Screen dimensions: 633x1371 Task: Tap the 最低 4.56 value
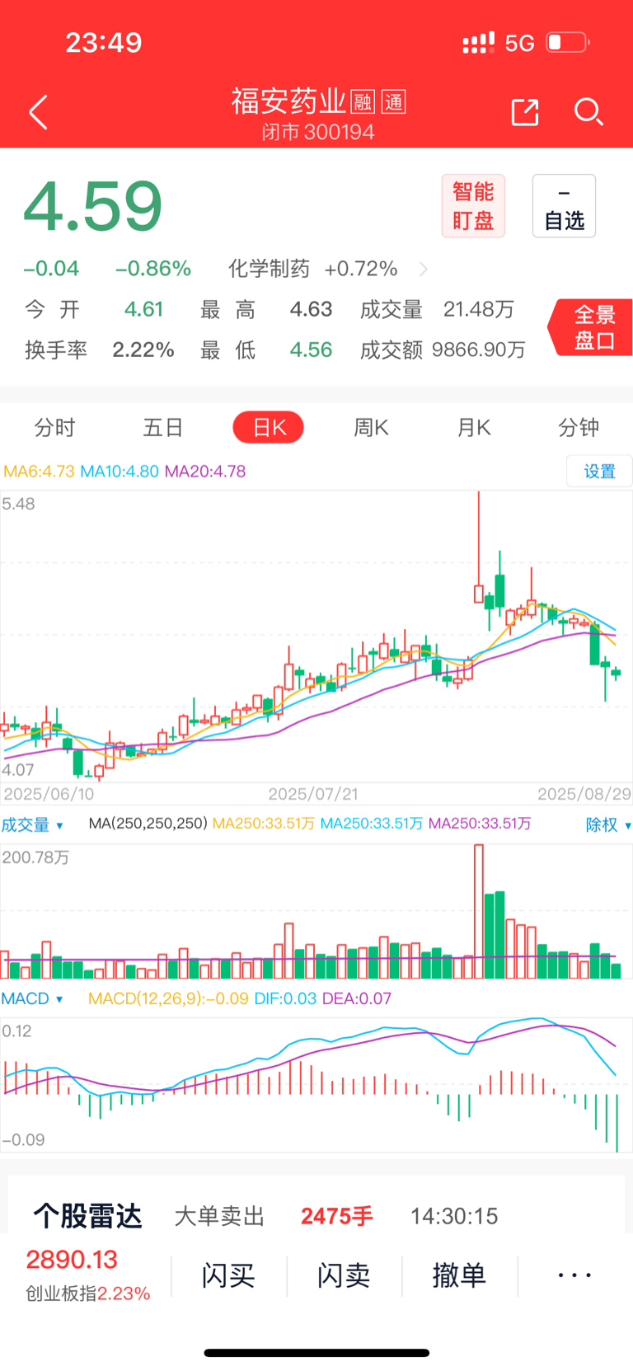point(311,350)
